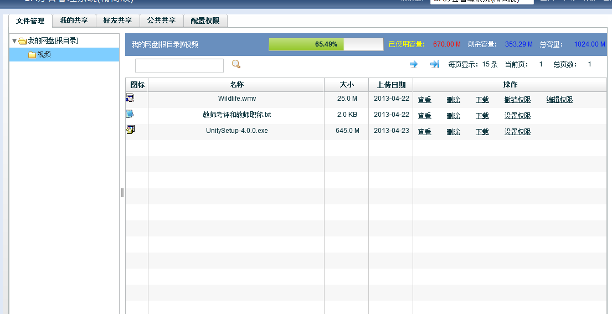Jump to last page arrow icon
The width and height of the screenshot is (612, 314).
435,64
